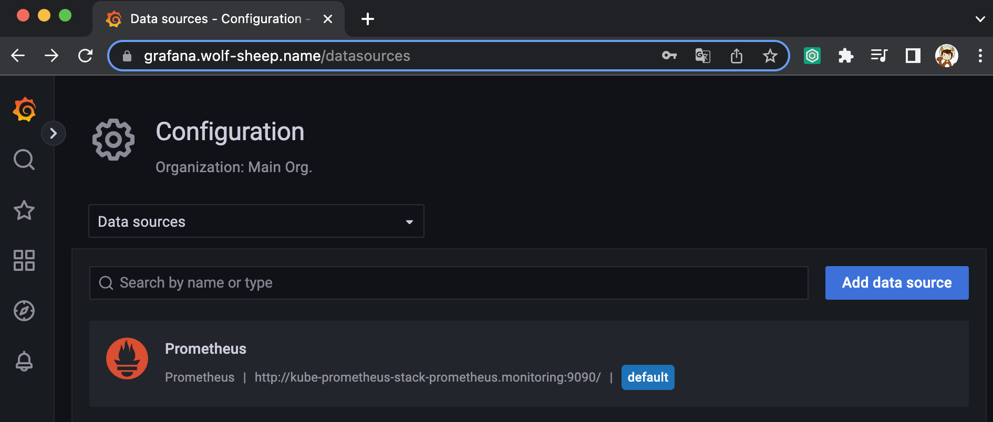This screenshot has height=422, width=993.
Task: Click the Configuration page heading
Action: tap(230, 131)
